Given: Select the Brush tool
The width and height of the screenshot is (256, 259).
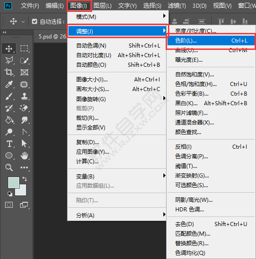Looking at the screenshot, I should click(9, 96).
